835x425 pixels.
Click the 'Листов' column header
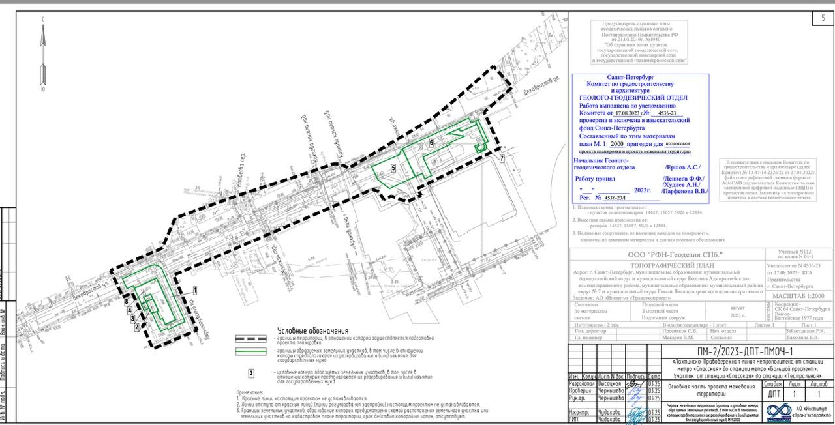818,383
